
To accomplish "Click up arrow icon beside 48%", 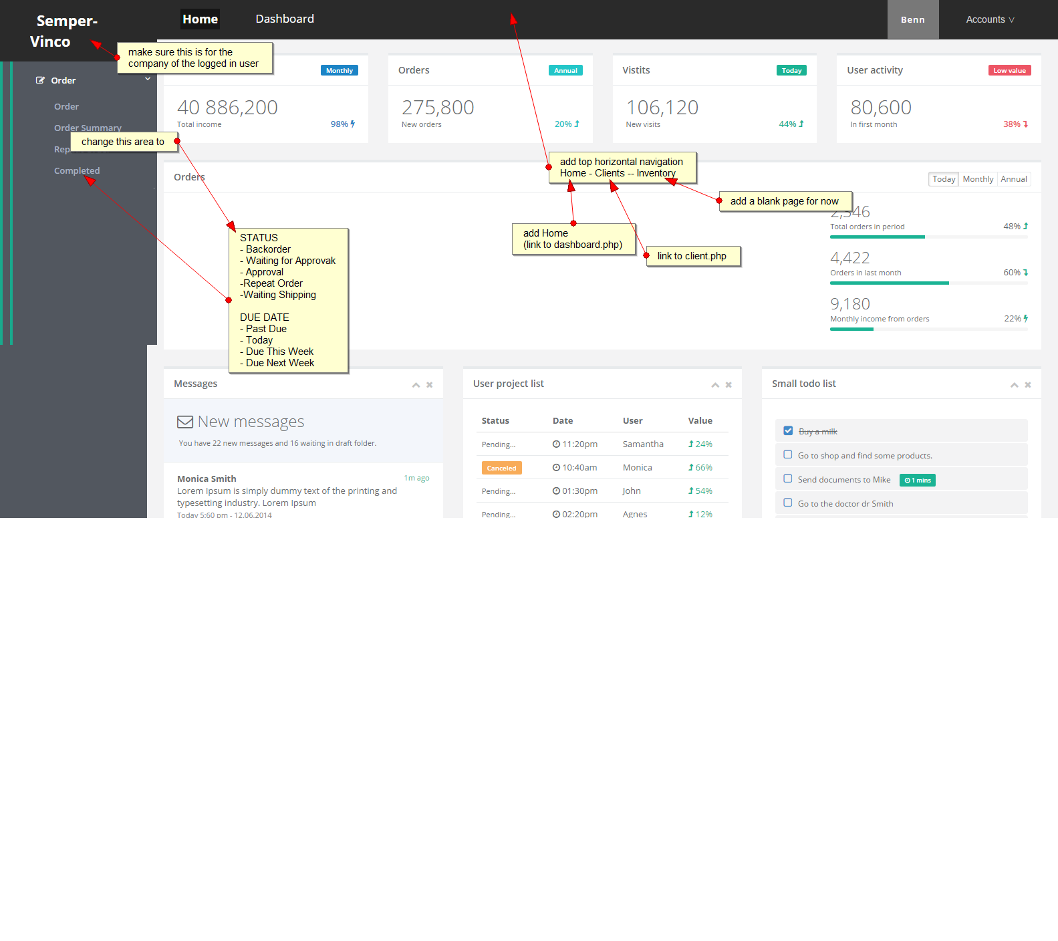I will click(x=1025, y=226).
